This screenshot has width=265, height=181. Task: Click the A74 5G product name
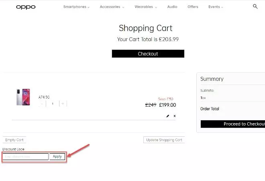(x=44, y=97)
